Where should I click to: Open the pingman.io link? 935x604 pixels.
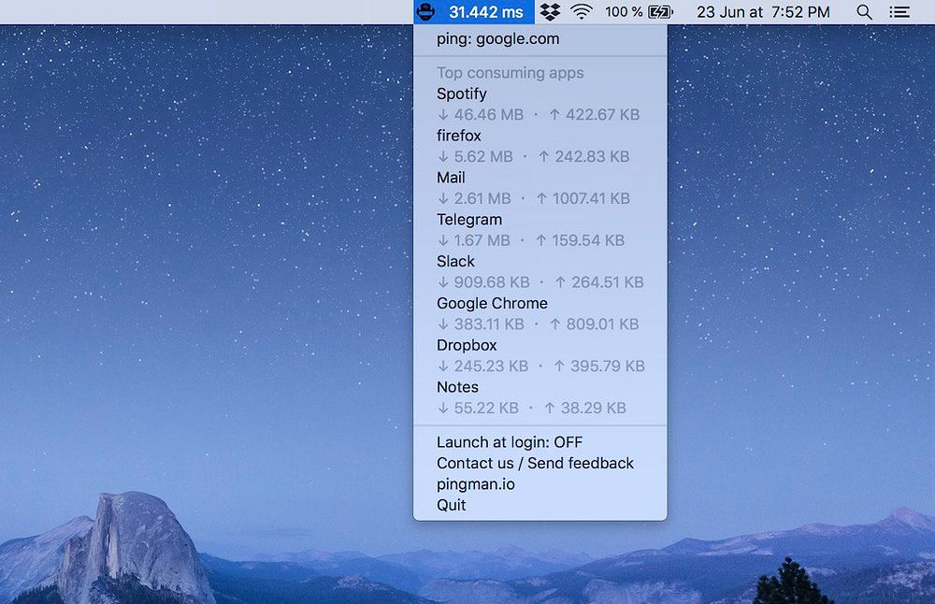(540, 484)
